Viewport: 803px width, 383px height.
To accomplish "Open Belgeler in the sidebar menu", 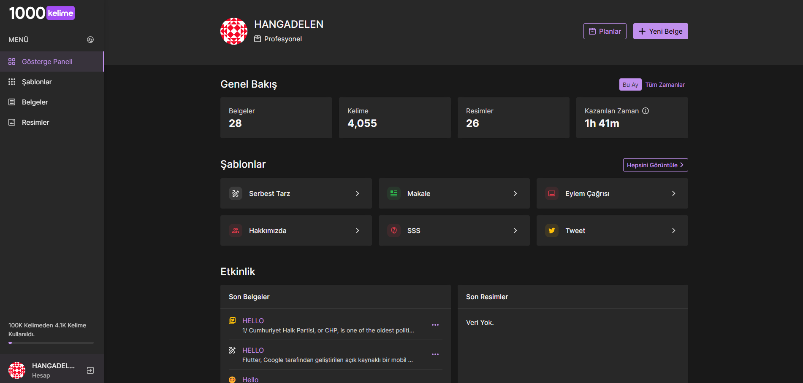I will (35, 102).
